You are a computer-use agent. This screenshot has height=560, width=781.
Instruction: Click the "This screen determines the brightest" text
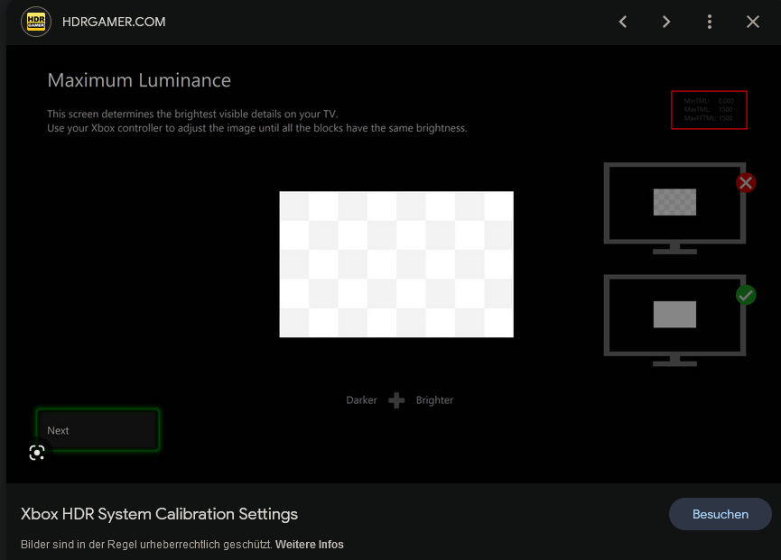pyautogui.click(x=192, y=114)
